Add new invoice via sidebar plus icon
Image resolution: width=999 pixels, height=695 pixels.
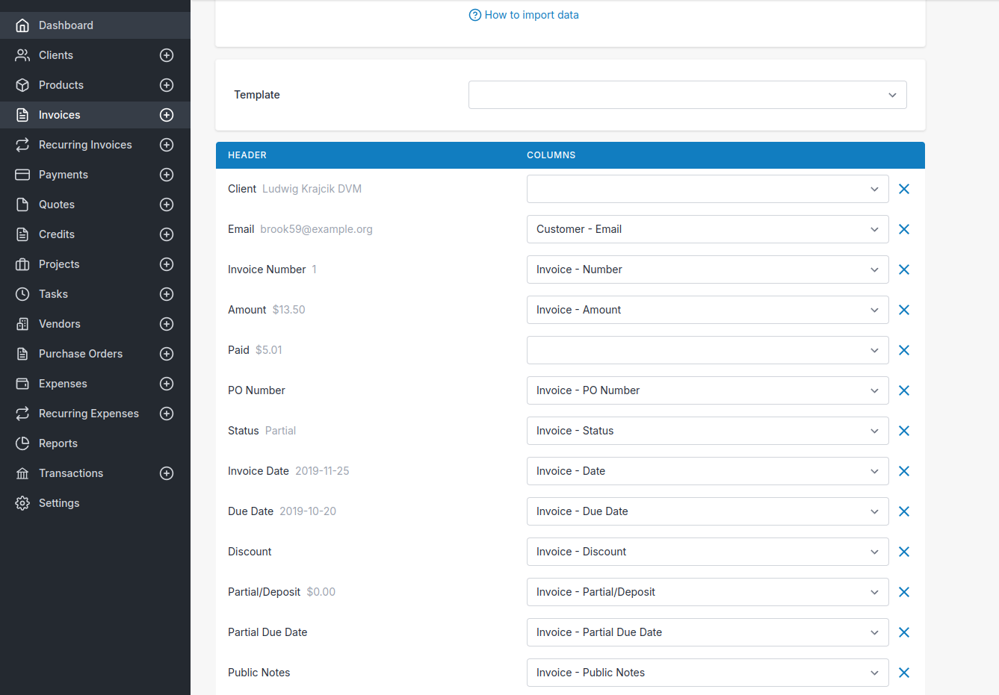point(167,115)
